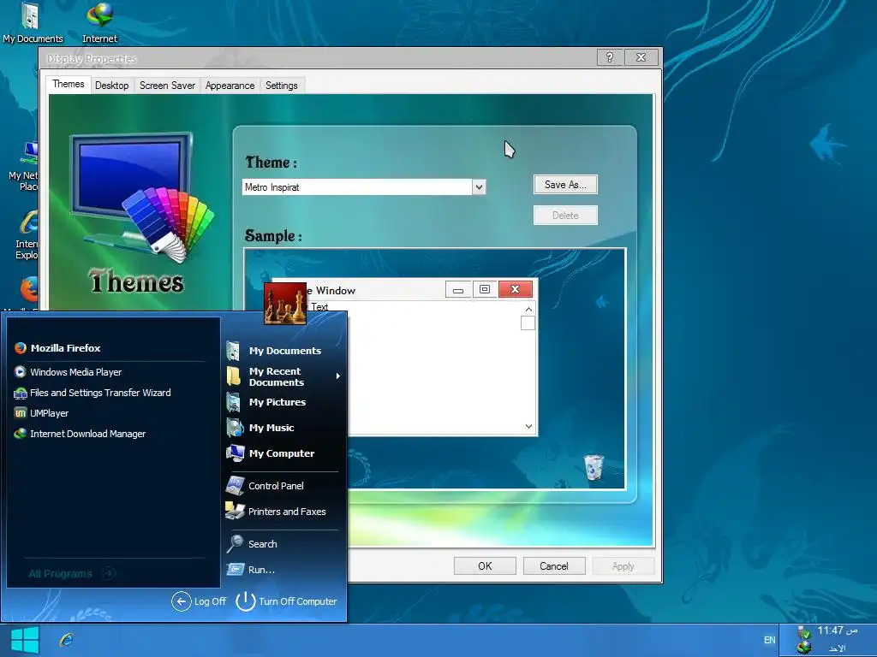This screenshot has height=657, width=877.
Task: Click the Apply button
Action: [x=623, y=566]
